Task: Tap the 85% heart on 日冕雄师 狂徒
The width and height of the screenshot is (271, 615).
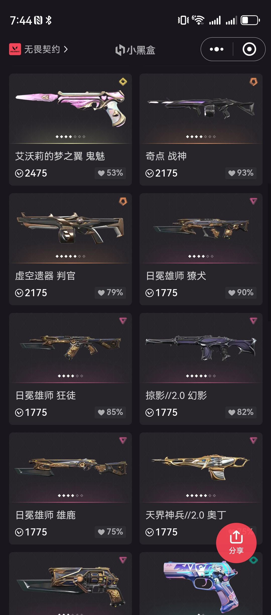Action: point(110,412)
